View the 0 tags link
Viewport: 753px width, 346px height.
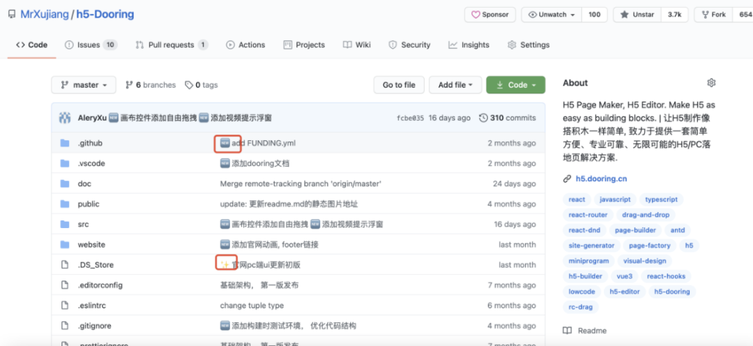201,84
